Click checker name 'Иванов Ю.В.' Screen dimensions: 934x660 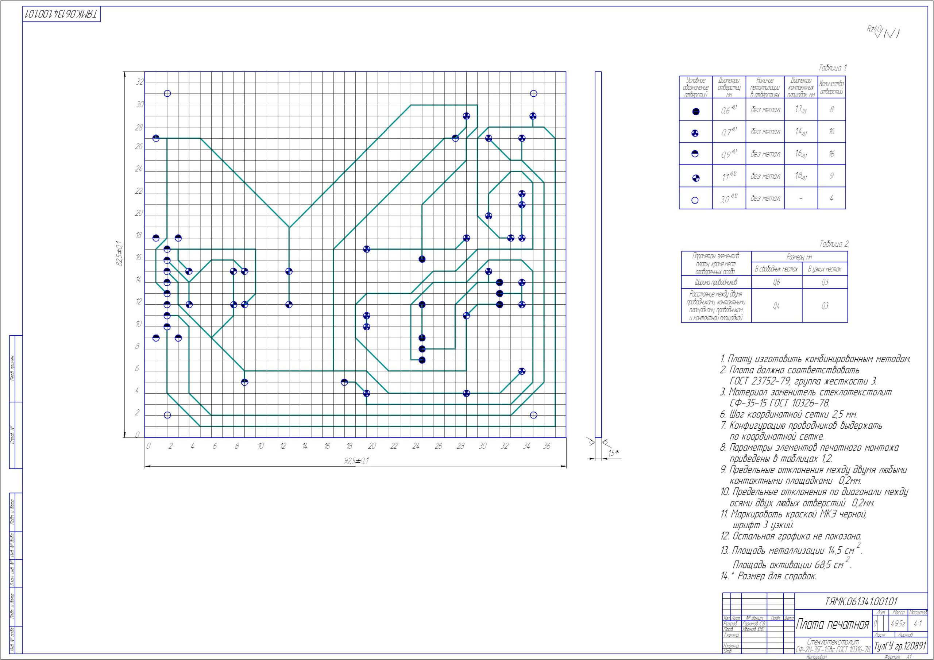click(x=753, y=629)
